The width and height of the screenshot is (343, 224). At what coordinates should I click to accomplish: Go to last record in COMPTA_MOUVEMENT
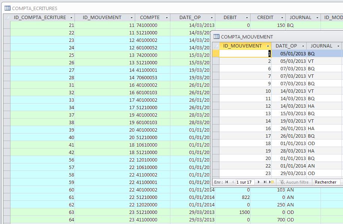pyautogui.click(x=265, y=182)
